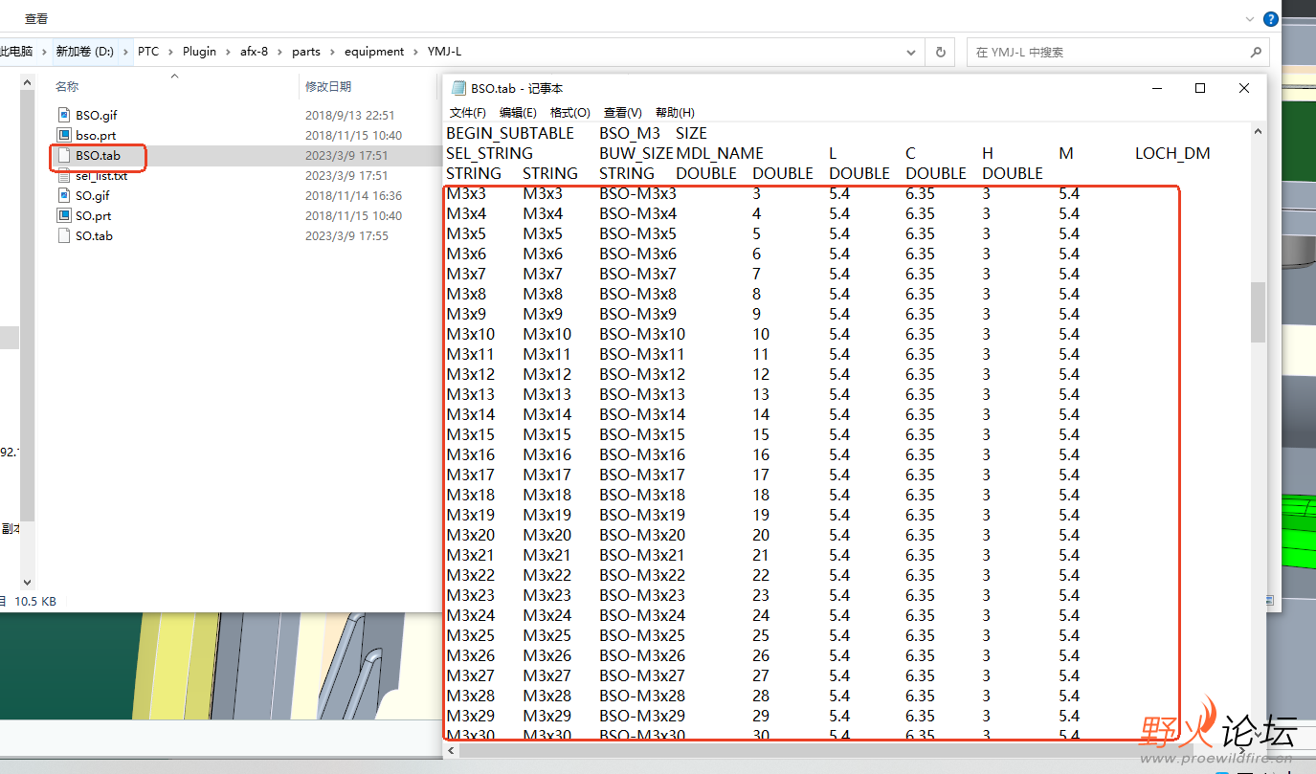Click the refresh button beside address bar
The image size is (1316, 774).
pyautogui.click(x=940, y=52)
